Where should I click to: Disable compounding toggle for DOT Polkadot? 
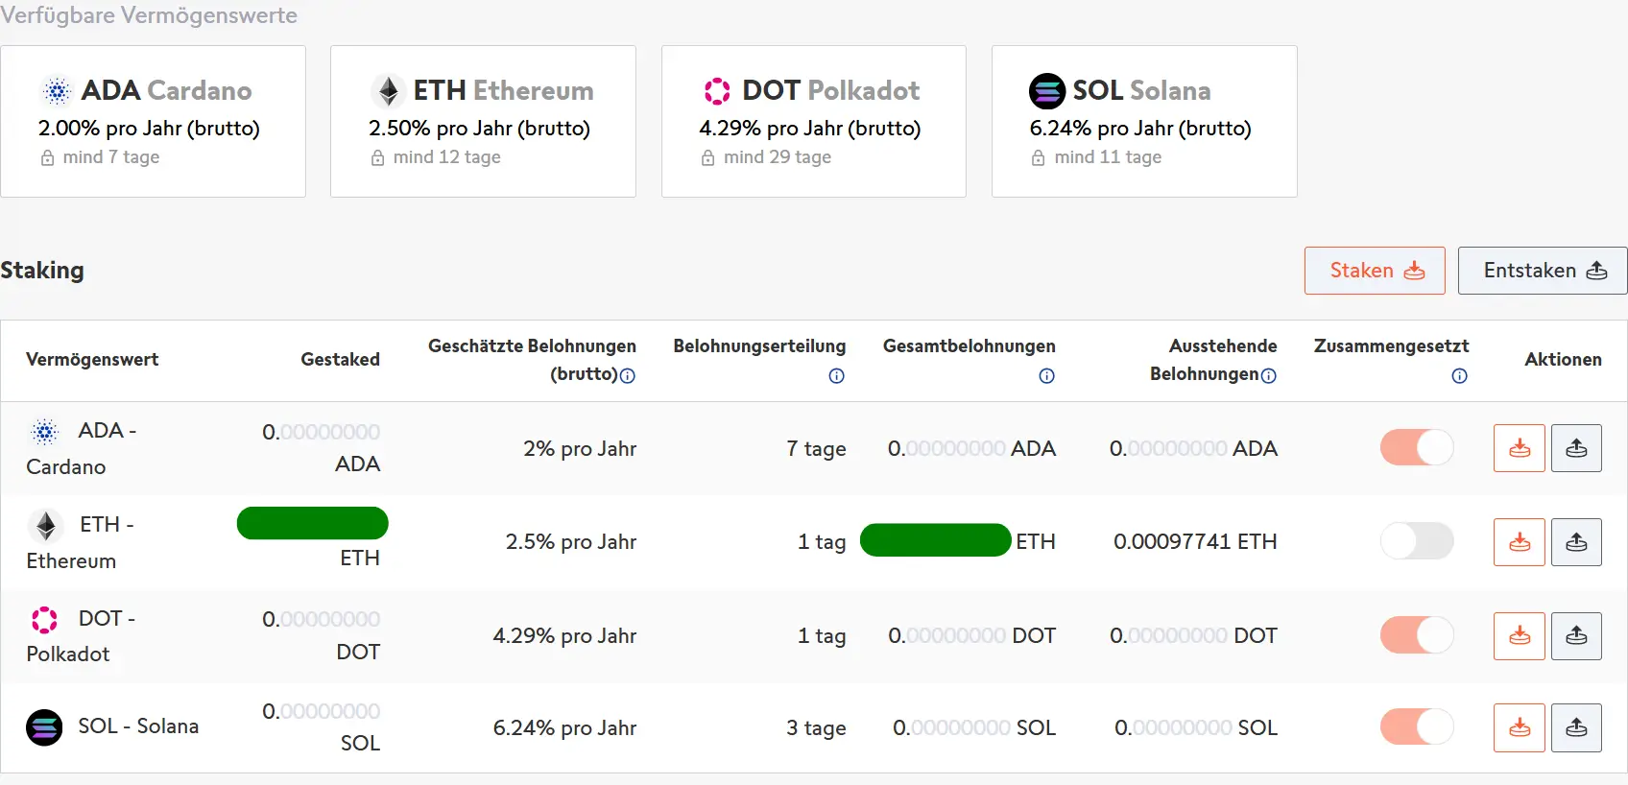(x=1417, y=635)
